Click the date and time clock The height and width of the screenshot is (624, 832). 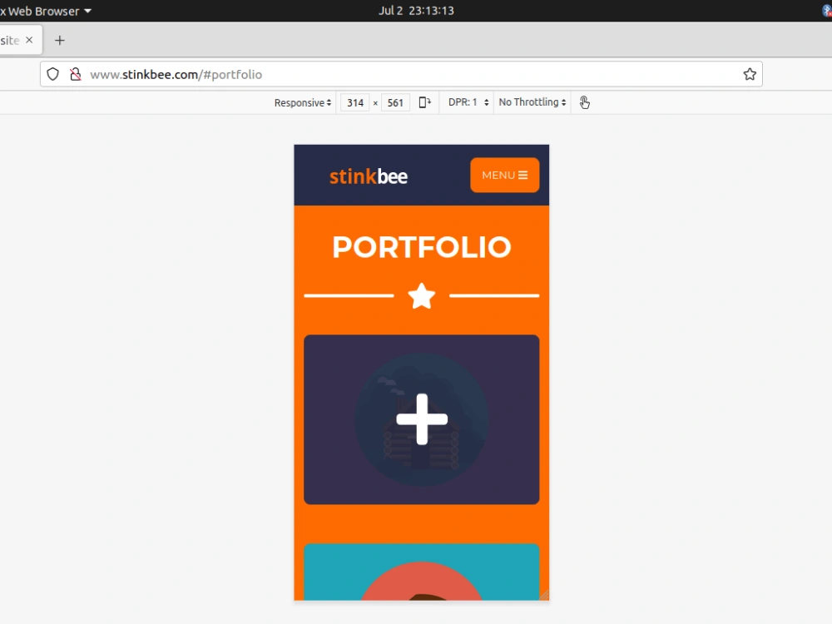pyautogui.click(x=416, y=11)
